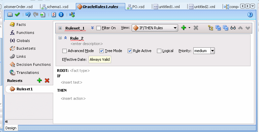Screen dimensions: 259x132
Task: Click the green Validate checkmark icon
Action: (x=17, y=15)
